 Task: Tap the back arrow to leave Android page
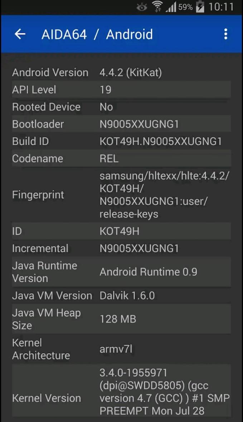pyautogui.click(x=20, y=34)
